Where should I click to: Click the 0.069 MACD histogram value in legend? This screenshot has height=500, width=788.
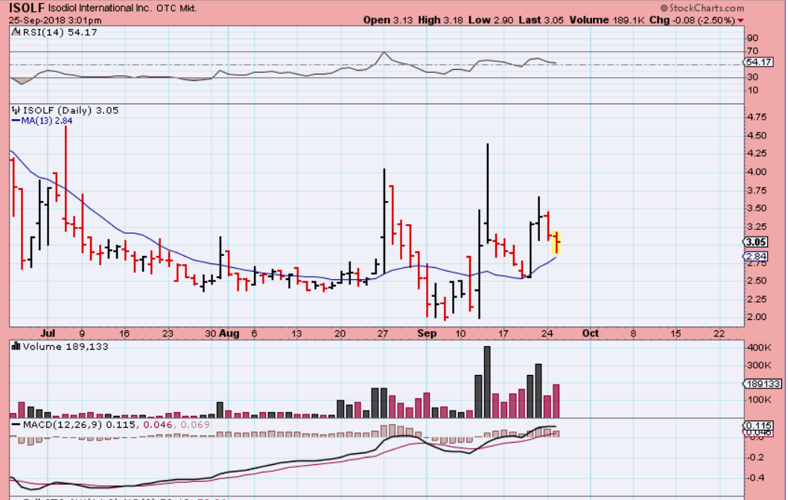point(195,425)
